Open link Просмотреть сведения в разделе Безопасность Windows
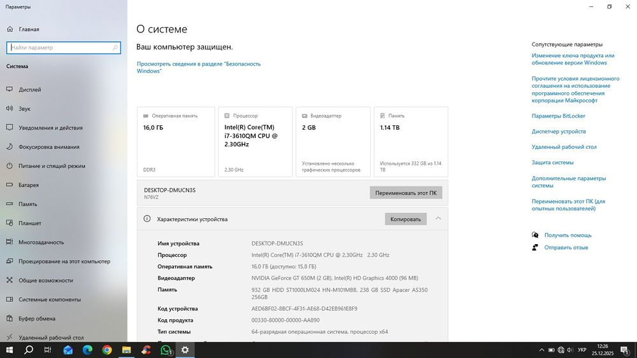The image size is (637, 358). pos(199,67)
